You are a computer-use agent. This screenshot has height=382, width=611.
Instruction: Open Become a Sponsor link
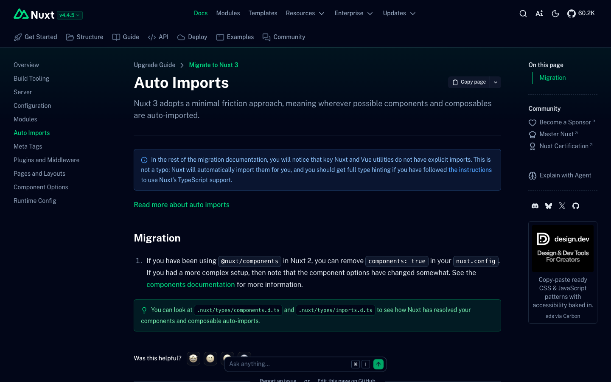click(x=562, y=122)
